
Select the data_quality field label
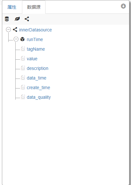click(x=39, y=97)
